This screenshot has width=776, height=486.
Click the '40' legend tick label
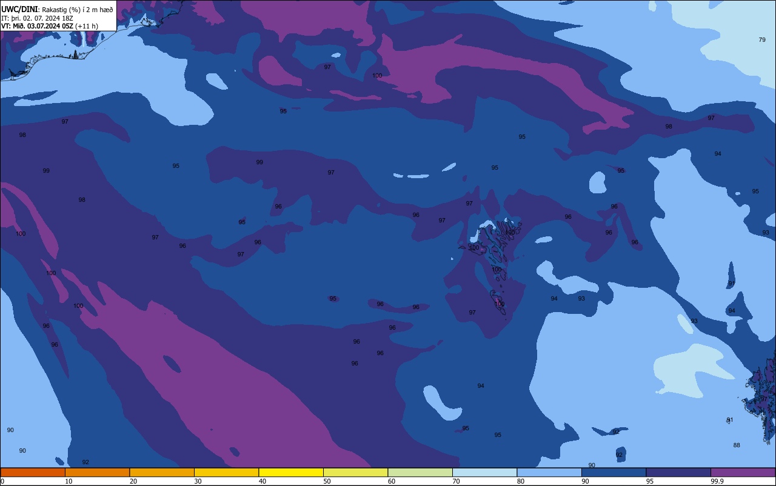(263, 481)
